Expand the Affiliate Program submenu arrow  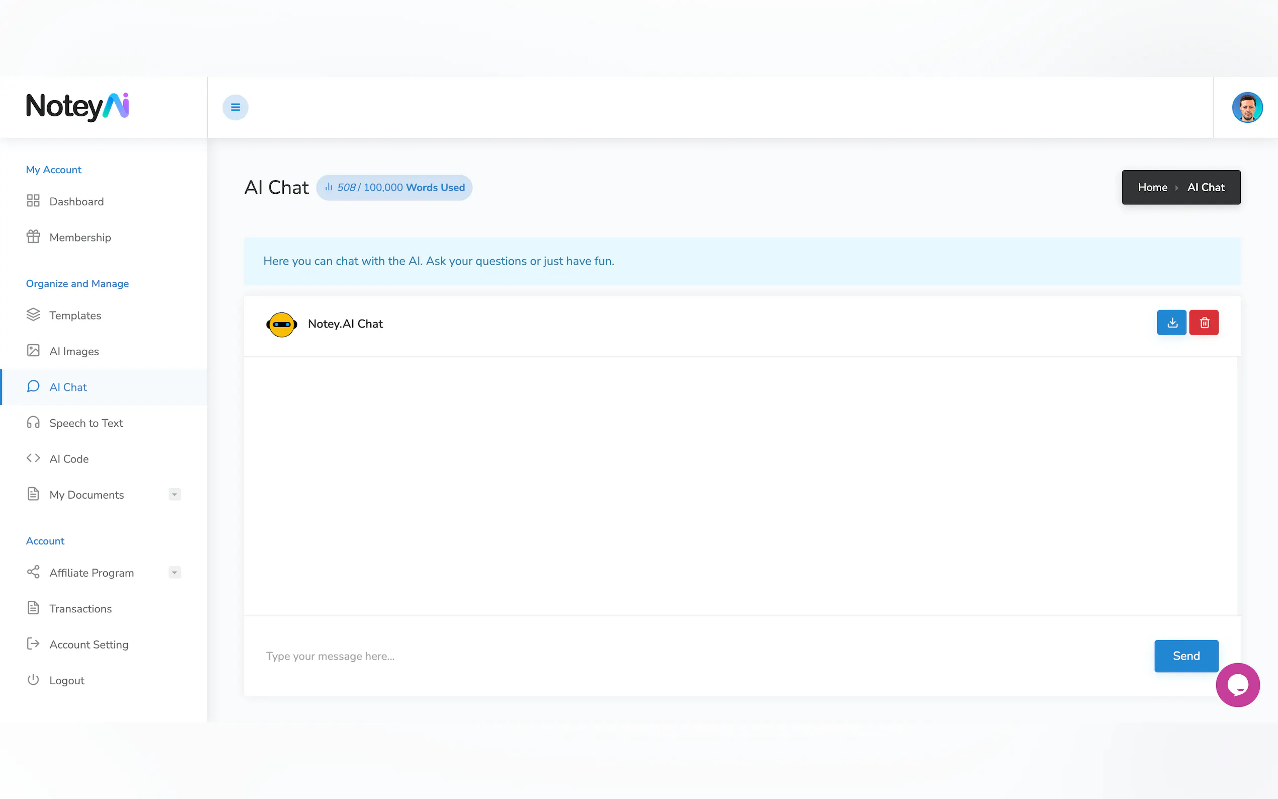(x=175, y=572)
